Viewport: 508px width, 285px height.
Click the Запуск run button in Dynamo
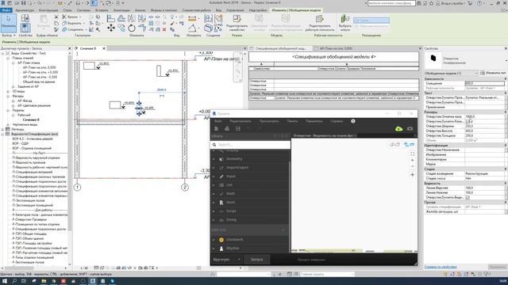click(x=257, y=260)
